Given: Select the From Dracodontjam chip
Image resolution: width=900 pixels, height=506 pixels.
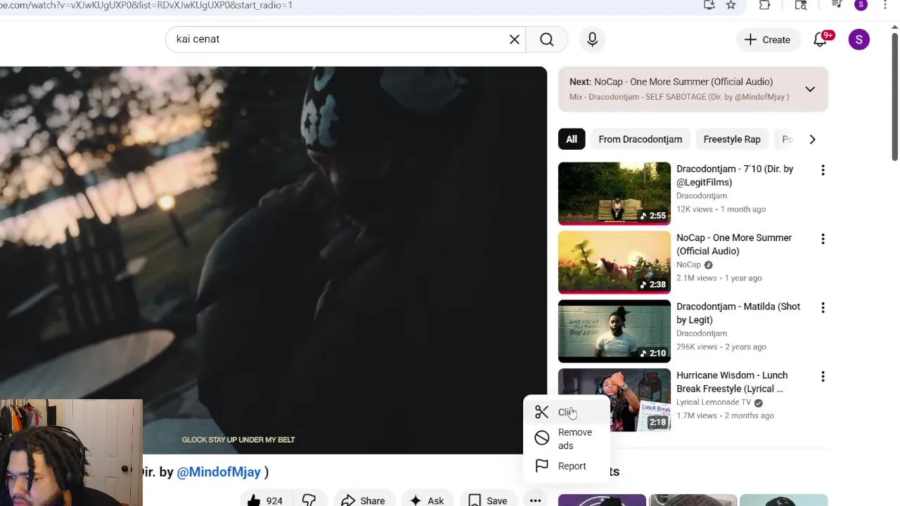Looking at the screenshot, I should 640,139.
